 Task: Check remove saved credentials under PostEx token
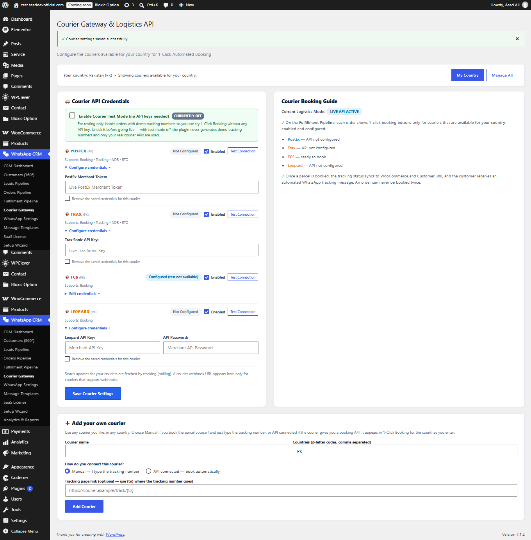tap(67, 198)
